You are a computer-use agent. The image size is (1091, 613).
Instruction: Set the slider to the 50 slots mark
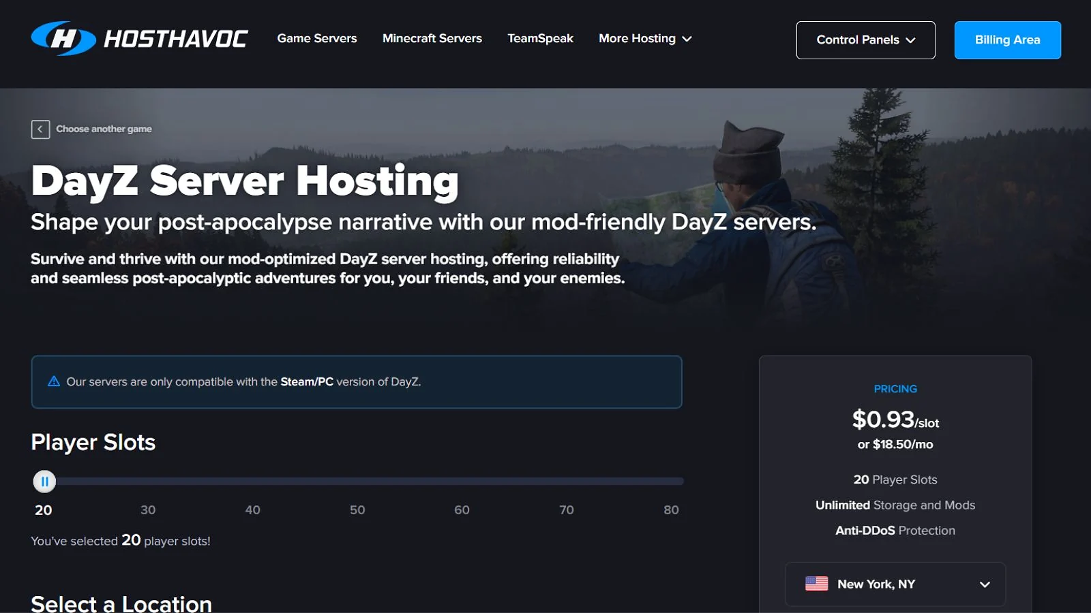[x=357, y=481]
